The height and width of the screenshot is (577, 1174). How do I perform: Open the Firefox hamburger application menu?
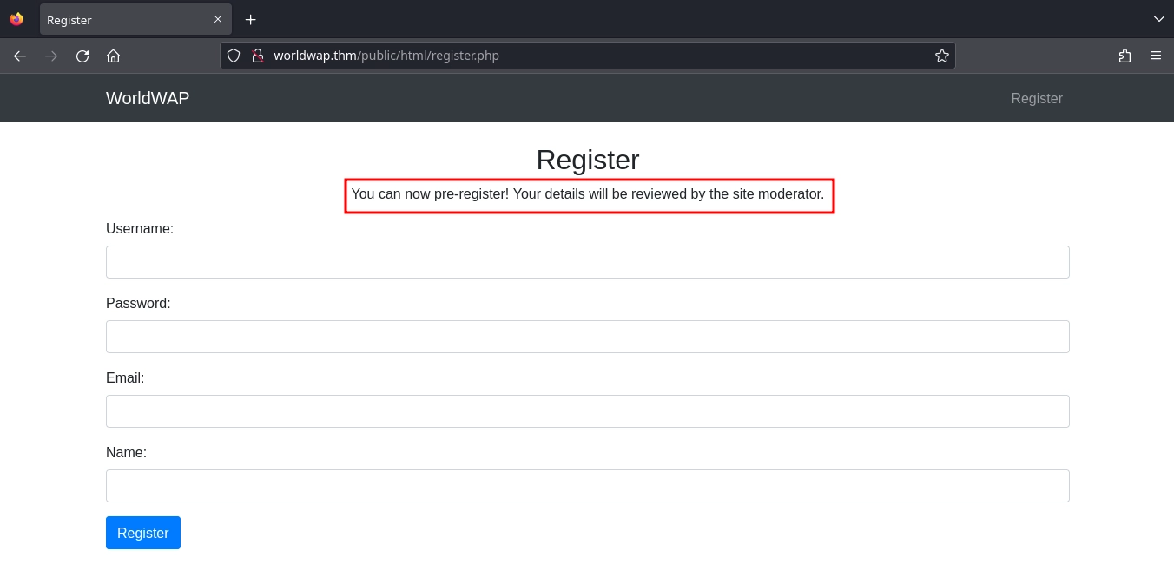[x=1156, y=56]
